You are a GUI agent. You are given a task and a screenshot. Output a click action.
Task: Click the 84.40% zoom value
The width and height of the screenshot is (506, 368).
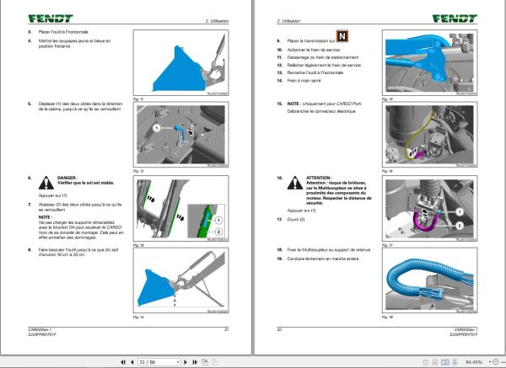(474, 362)
